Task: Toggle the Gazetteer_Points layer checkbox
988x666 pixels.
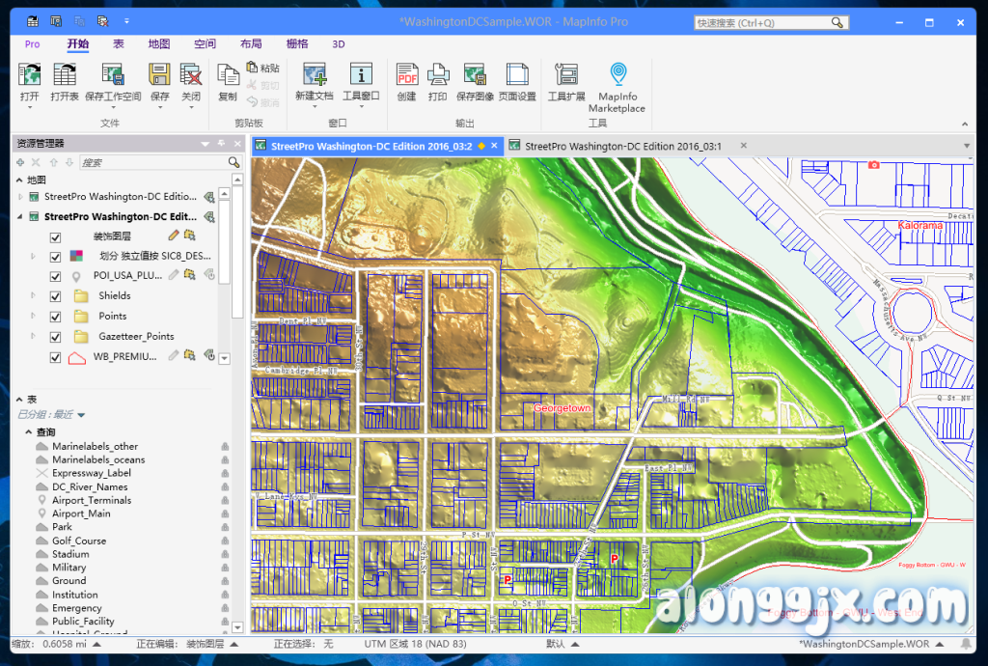Action: [55, 337]
